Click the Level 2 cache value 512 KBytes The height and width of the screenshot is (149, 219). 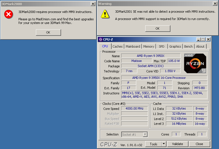point(179,119)
